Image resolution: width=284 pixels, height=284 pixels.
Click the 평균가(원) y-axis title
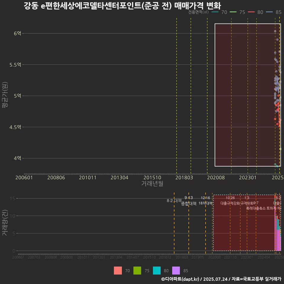(5, 95)
